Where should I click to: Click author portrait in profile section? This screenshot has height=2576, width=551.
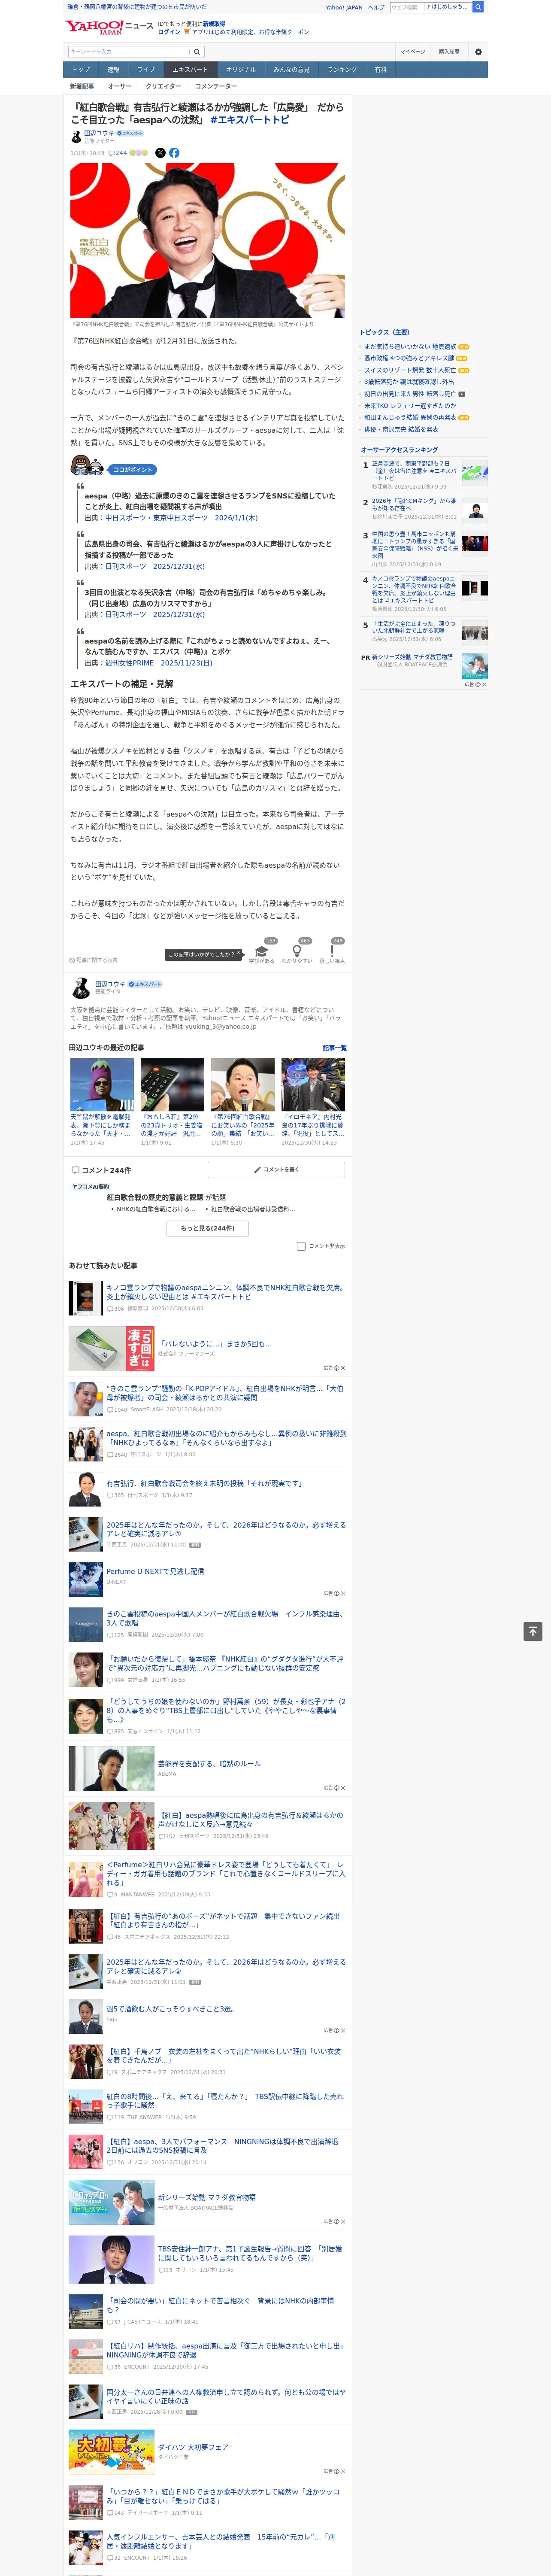click(81, 988)
